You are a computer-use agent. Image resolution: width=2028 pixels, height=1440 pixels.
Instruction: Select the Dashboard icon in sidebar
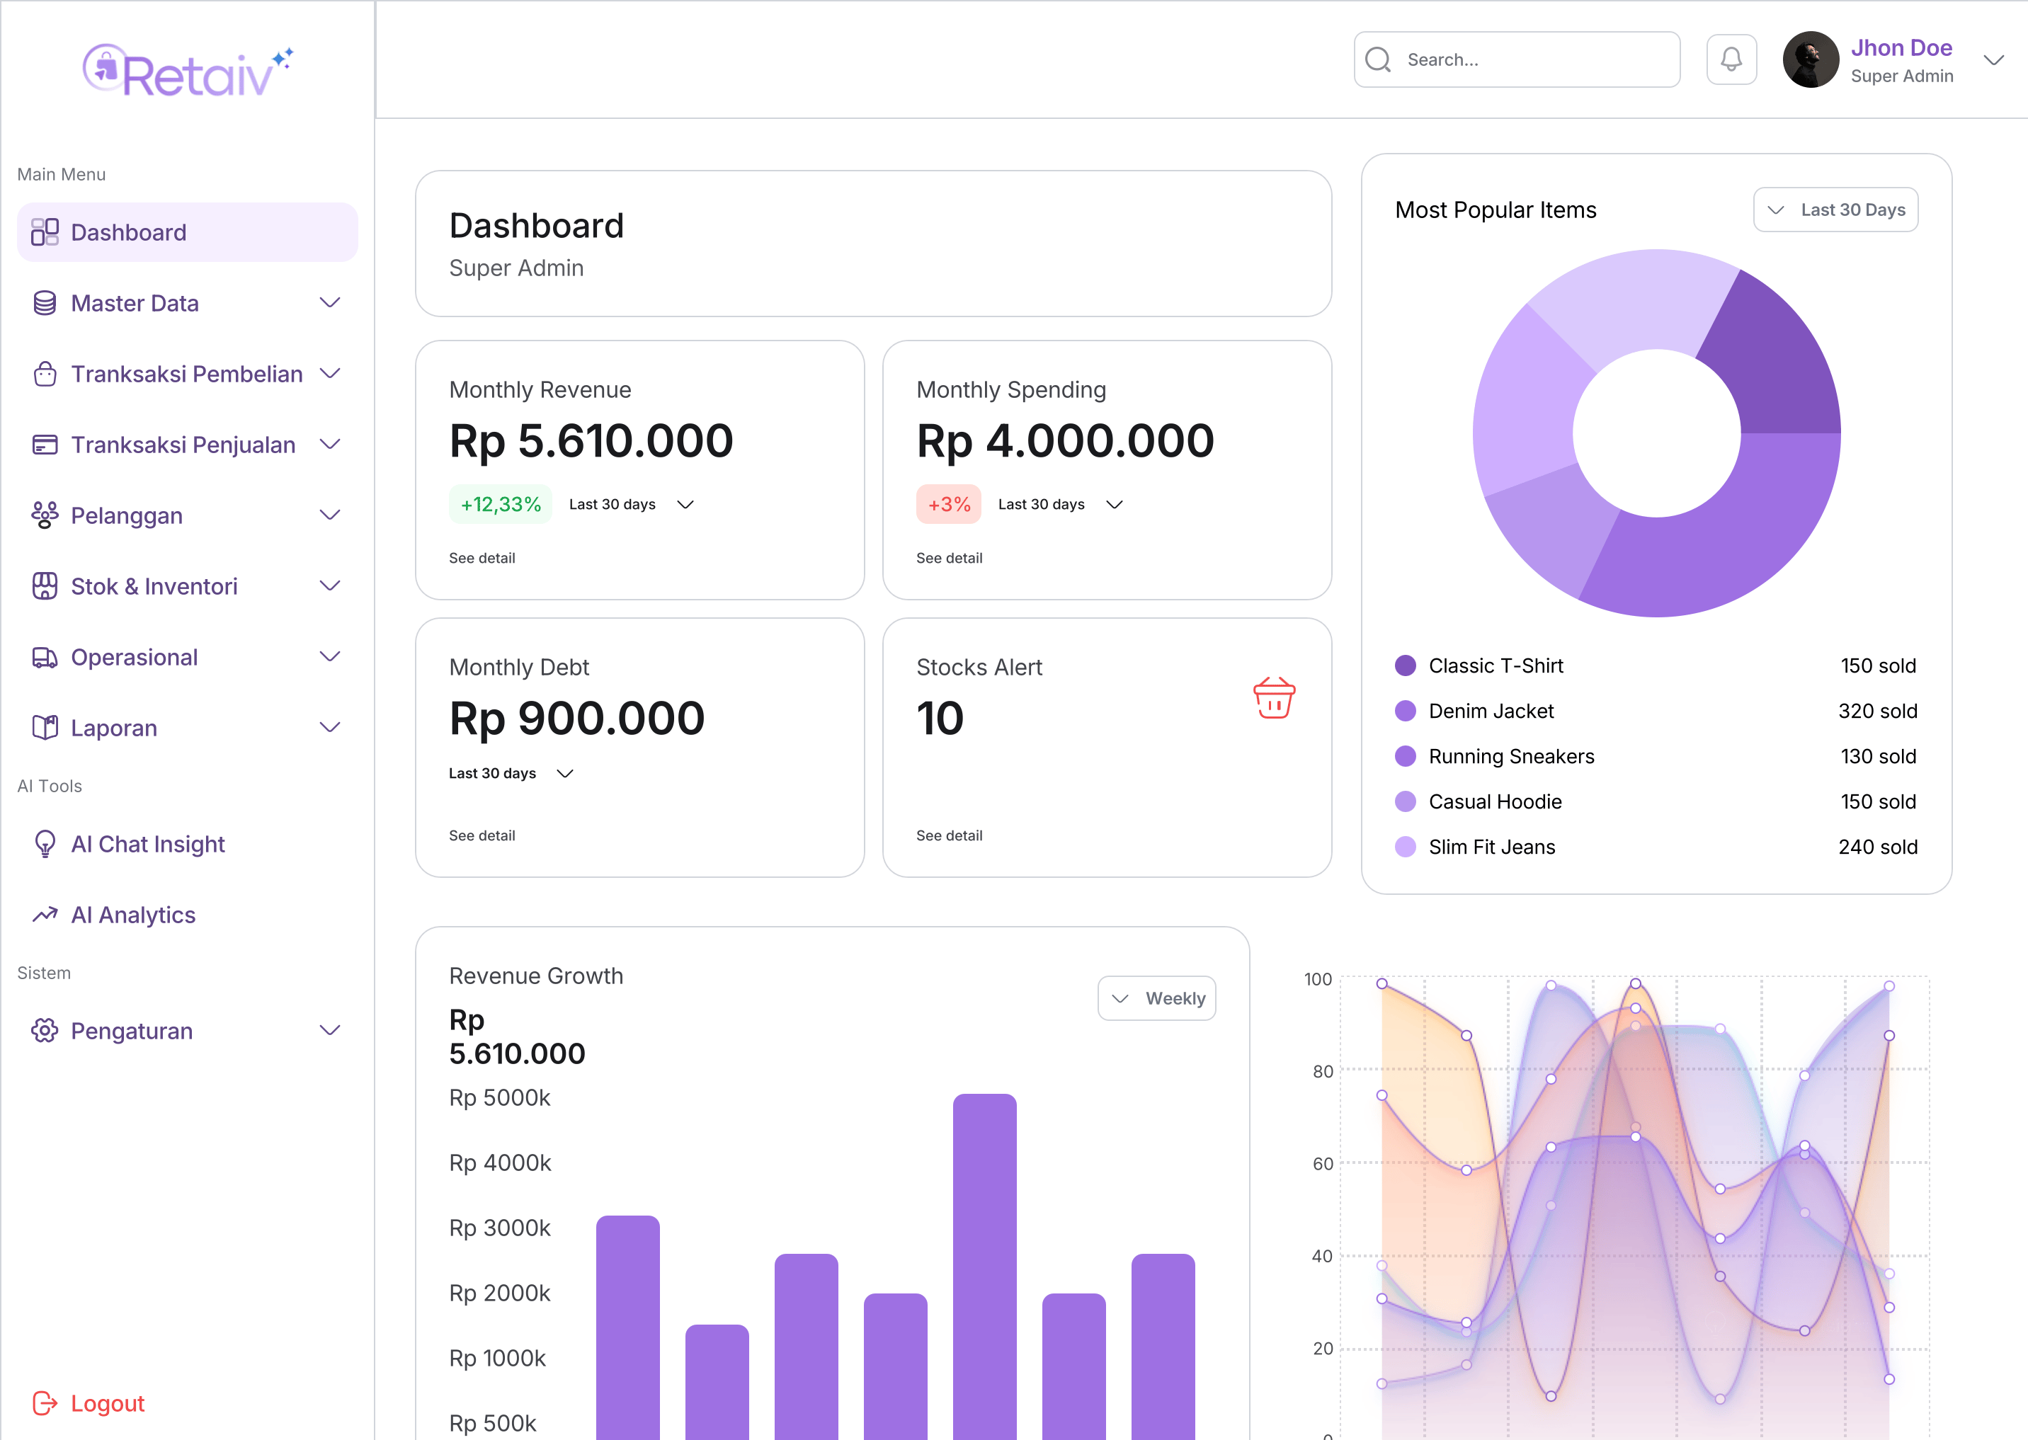43,232
